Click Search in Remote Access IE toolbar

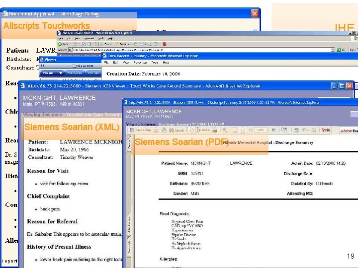pyautogui.click(x=106, y=44)
